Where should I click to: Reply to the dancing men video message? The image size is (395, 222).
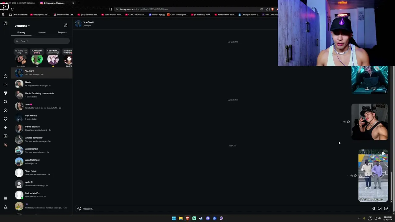[351, 176]
